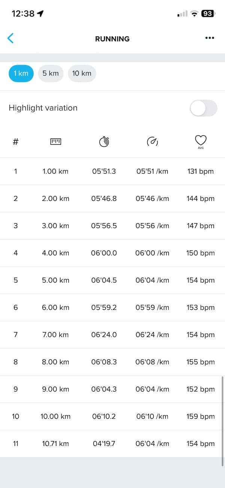Open the three-dot more options menu
Screen dimensions: 225x488
click(x=210, y=38)
